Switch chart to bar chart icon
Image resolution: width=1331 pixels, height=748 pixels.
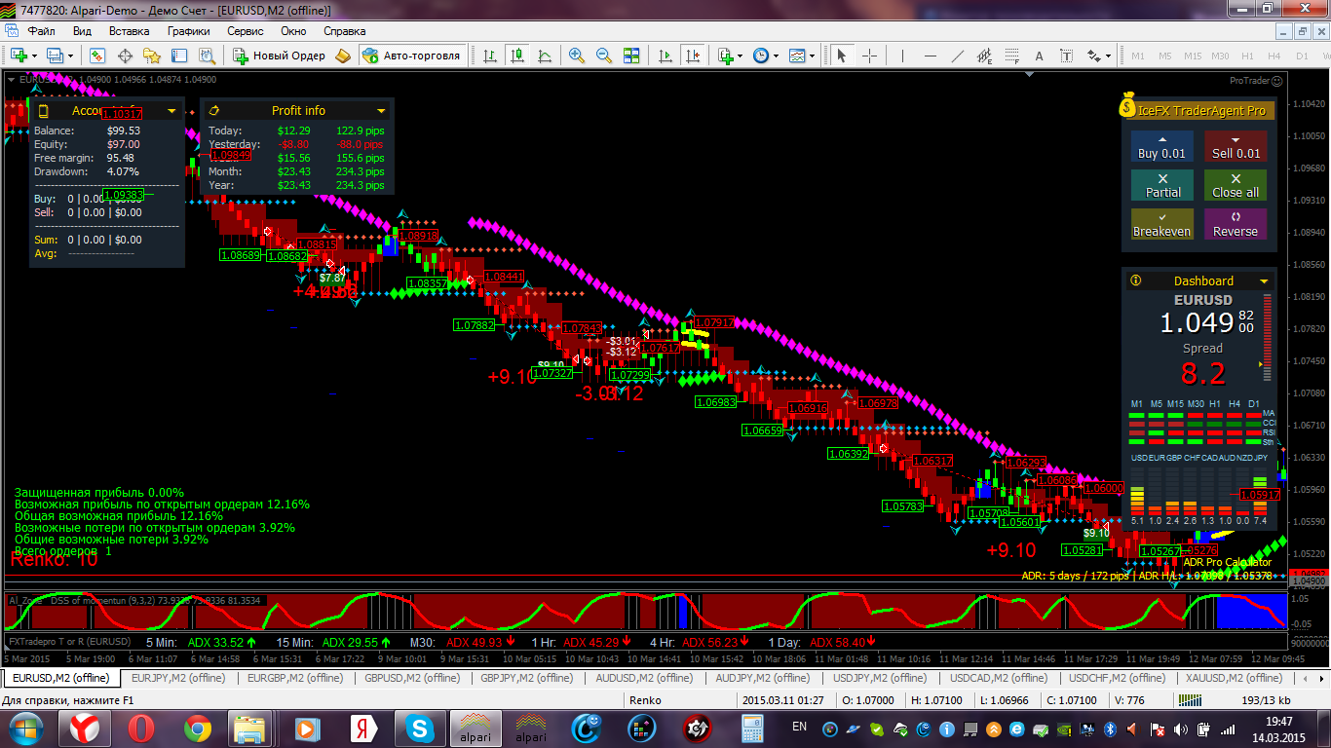point(489,56)
